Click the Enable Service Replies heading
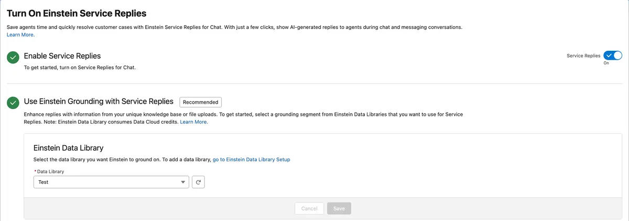The height and width of the screenshot is (221, 629). 62,56
